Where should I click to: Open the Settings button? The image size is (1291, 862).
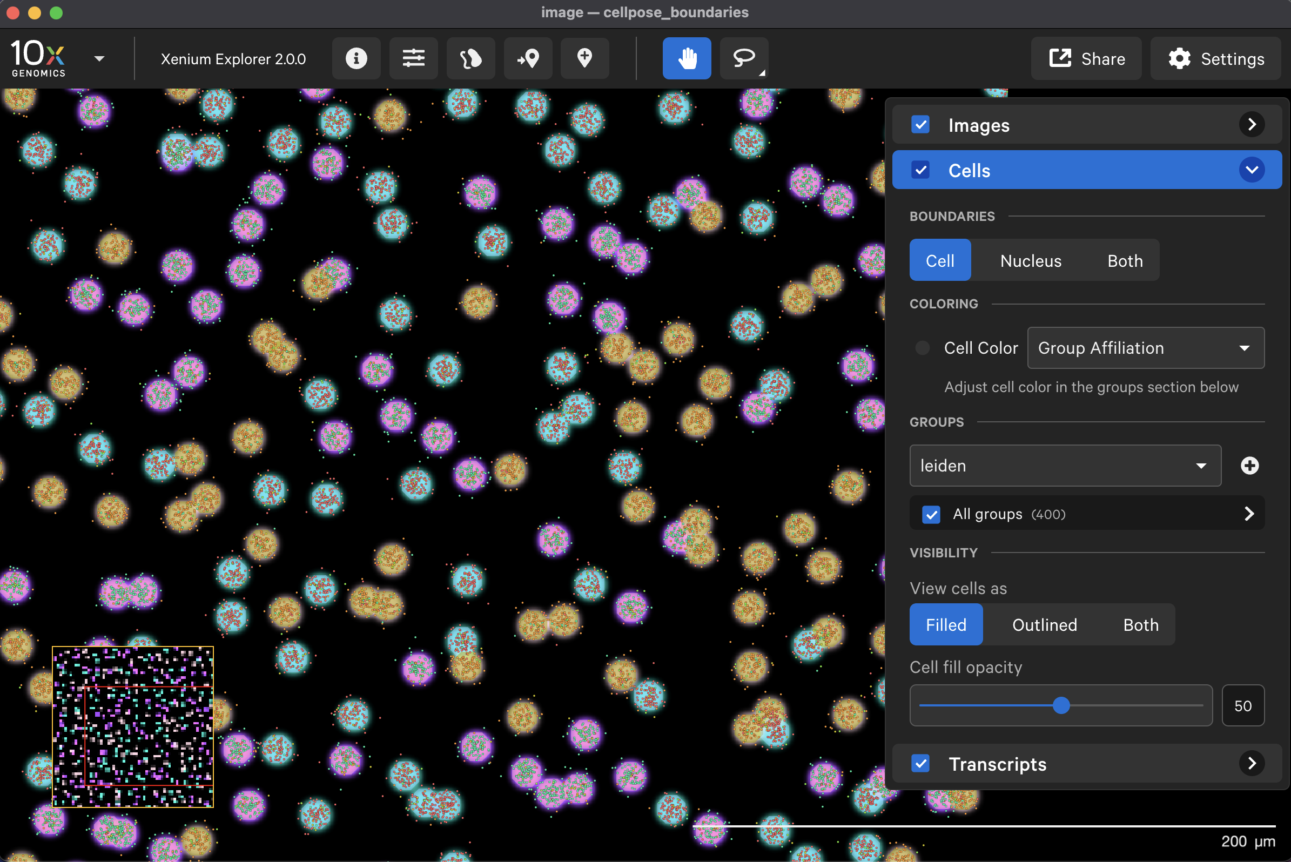coord(1216,58)
